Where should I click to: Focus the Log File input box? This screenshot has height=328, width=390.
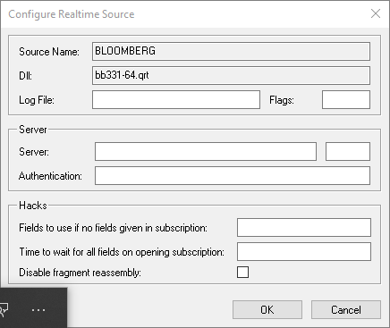tap(176, 99)
